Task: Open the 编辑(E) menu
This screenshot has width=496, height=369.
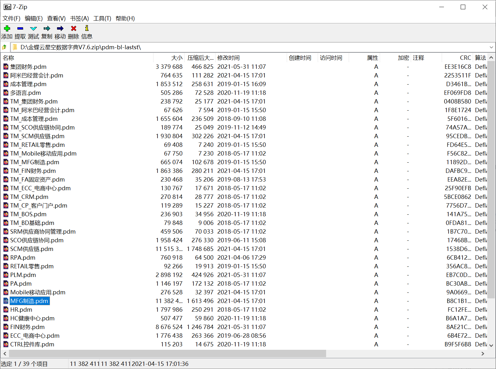Action: coord(34,18)
